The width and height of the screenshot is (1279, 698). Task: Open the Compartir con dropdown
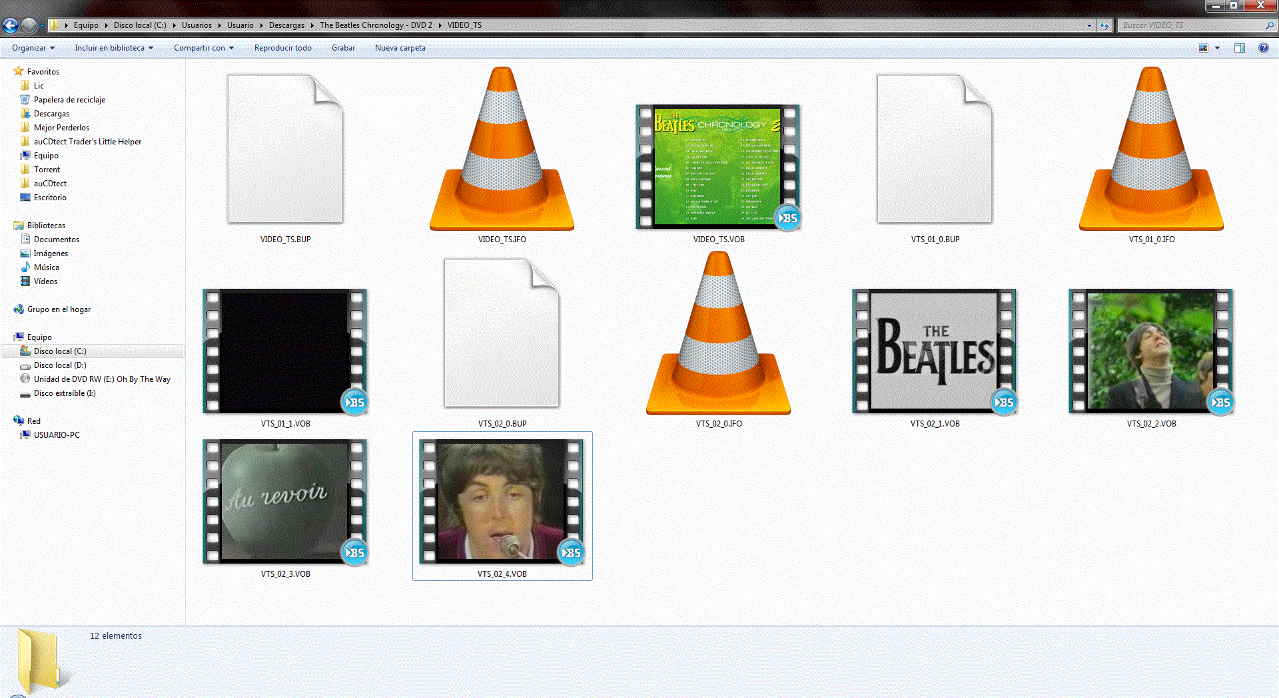click(x=204, y=48)
